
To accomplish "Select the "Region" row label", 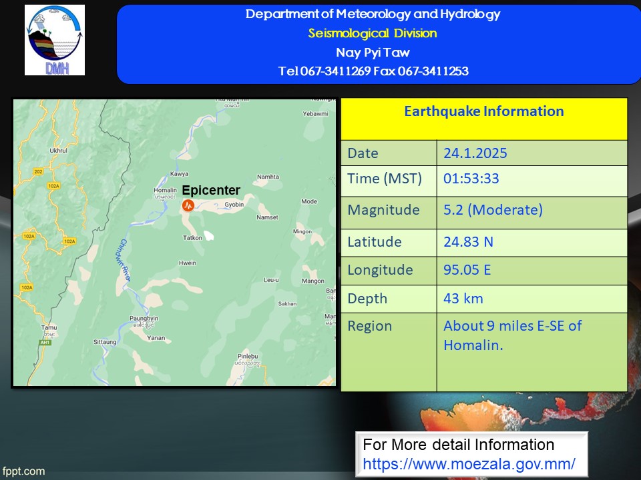I will 369,326.
